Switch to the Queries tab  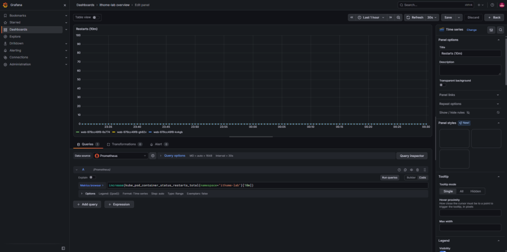[x=88, y=144]
